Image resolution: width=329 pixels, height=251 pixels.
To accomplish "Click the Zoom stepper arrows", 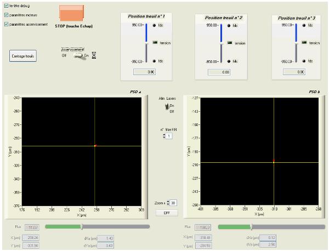I will coord(167,203).
